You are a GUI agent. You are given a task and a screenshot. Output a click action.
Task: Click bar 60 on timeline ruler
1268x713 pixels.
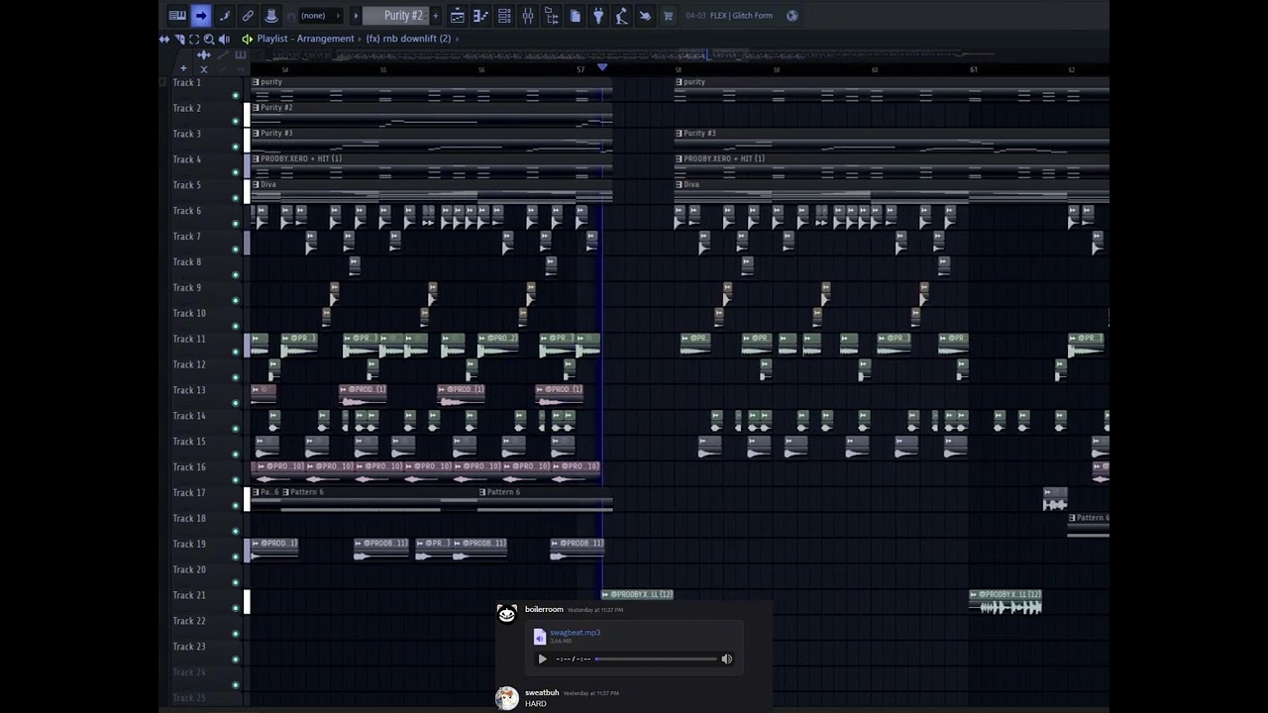875,69
